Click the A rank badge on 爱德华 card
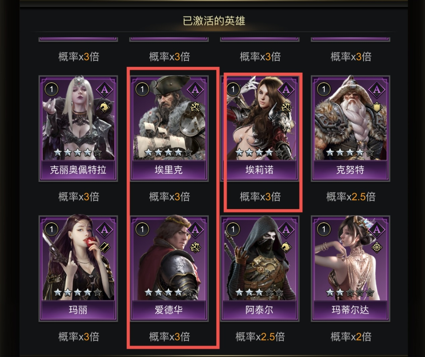 (195, 229)
